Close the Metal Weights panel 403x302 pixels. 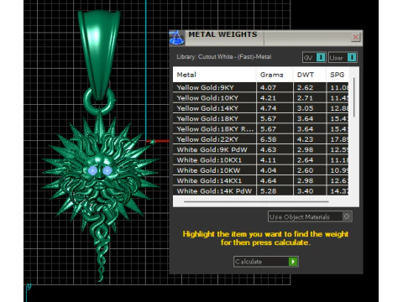coord(355,37)
